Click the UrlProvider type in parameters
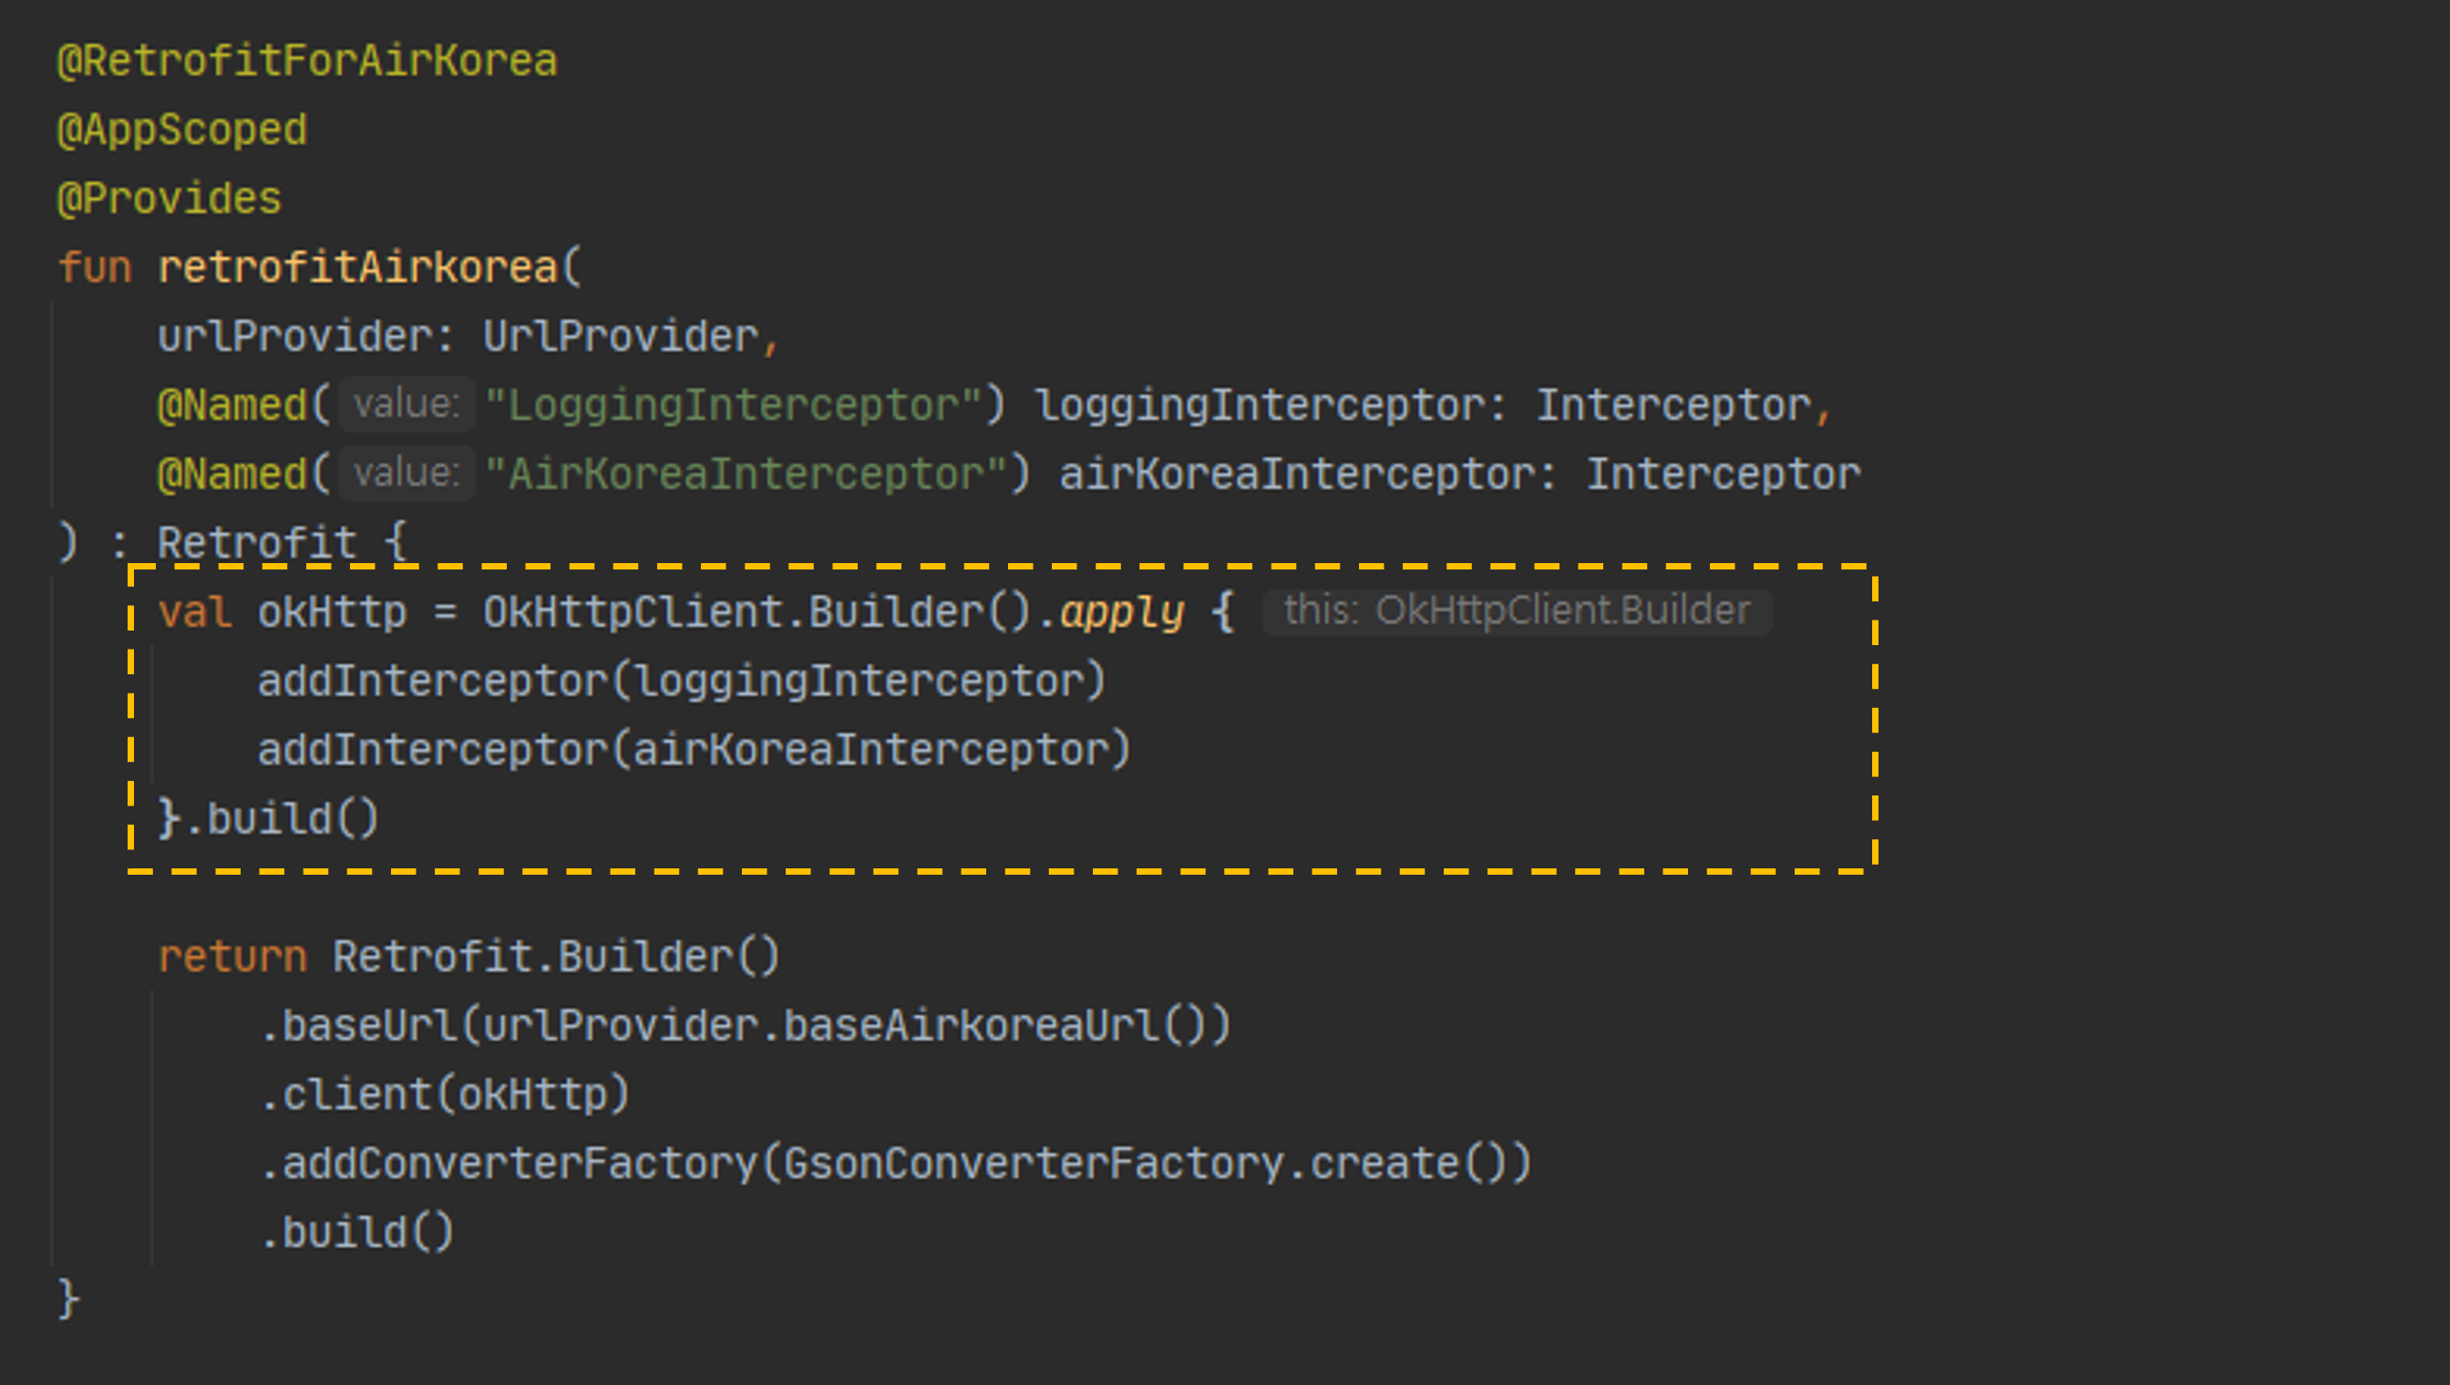Screen dimensions: 2450x1385 (x=620, y=337)
